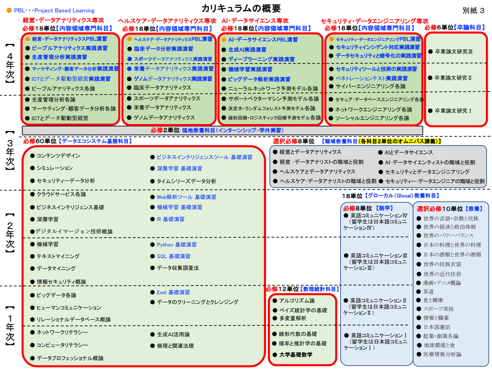Click コンテンツデザイン
Image resolution: width=492 pixels, height=369 pixels.
pos(58,156)
